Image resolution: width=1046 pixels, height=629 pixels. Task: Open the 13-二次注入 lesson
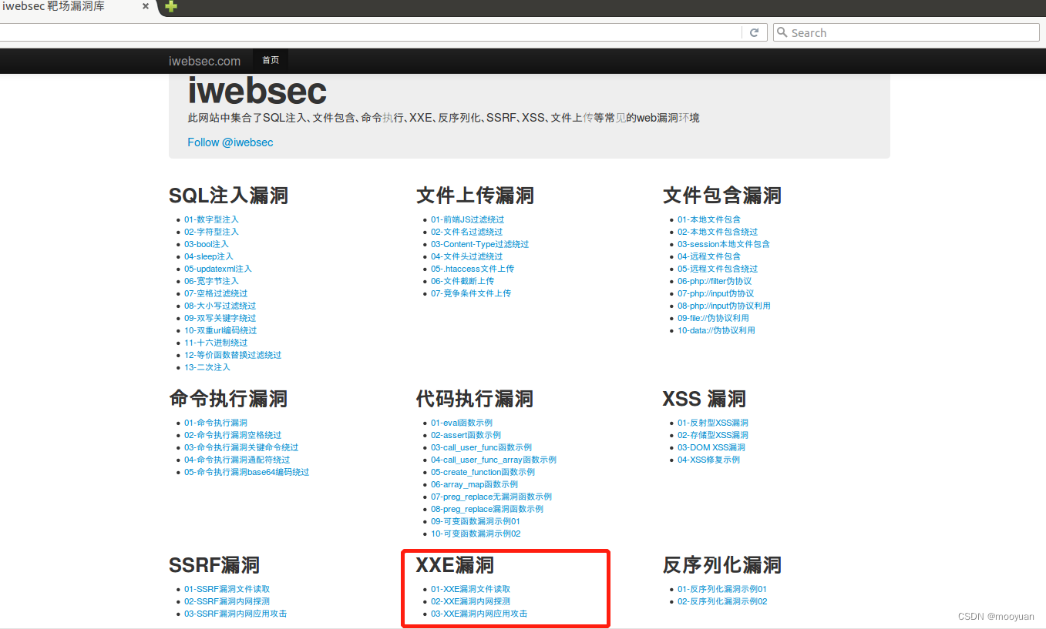(208, 367)
